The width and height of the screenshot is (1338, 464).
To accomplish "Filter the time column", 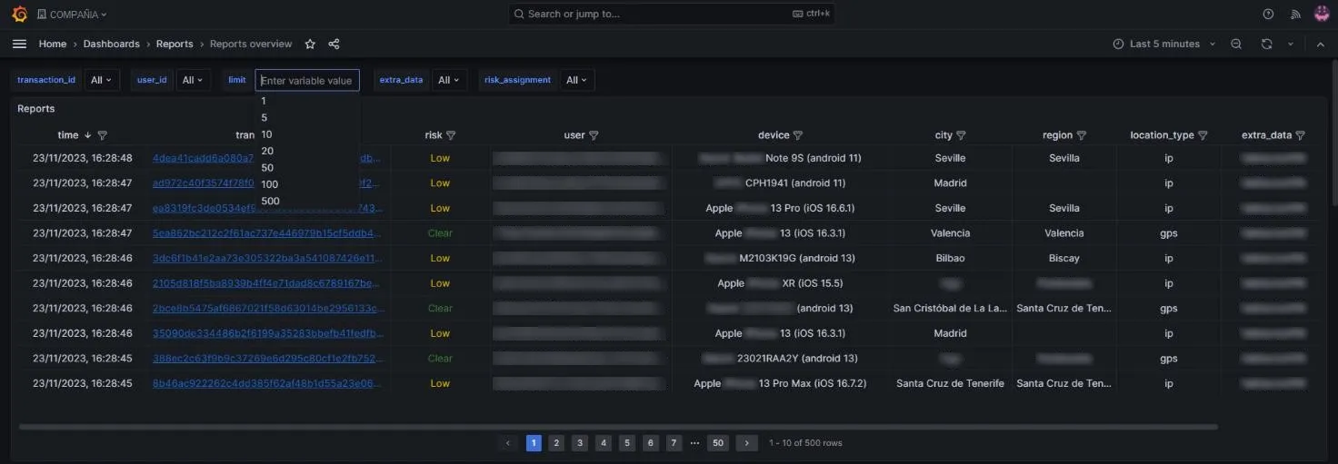I will 102,135.
